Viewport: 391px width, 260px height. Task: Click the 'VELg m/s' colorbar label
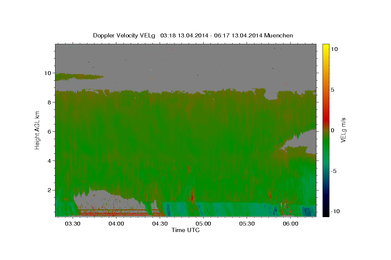pyautogui.click(x=343, y=130)
